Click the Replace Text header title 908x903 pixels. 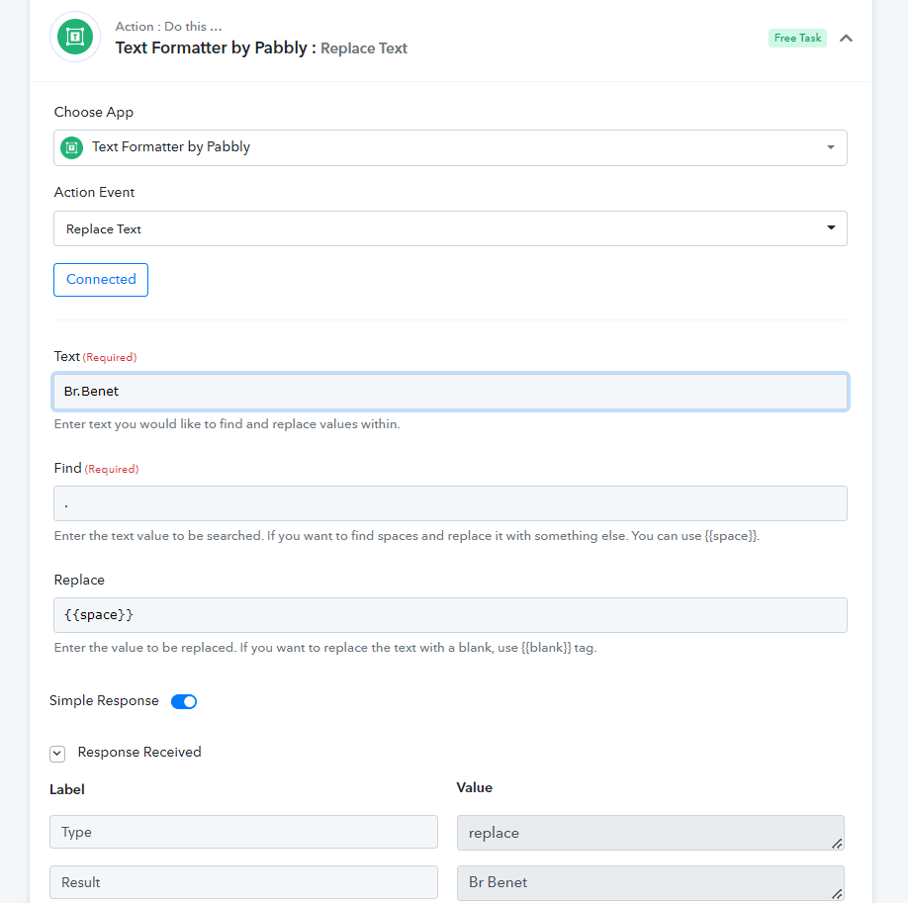pyautogui.click(x=364, y=48)
